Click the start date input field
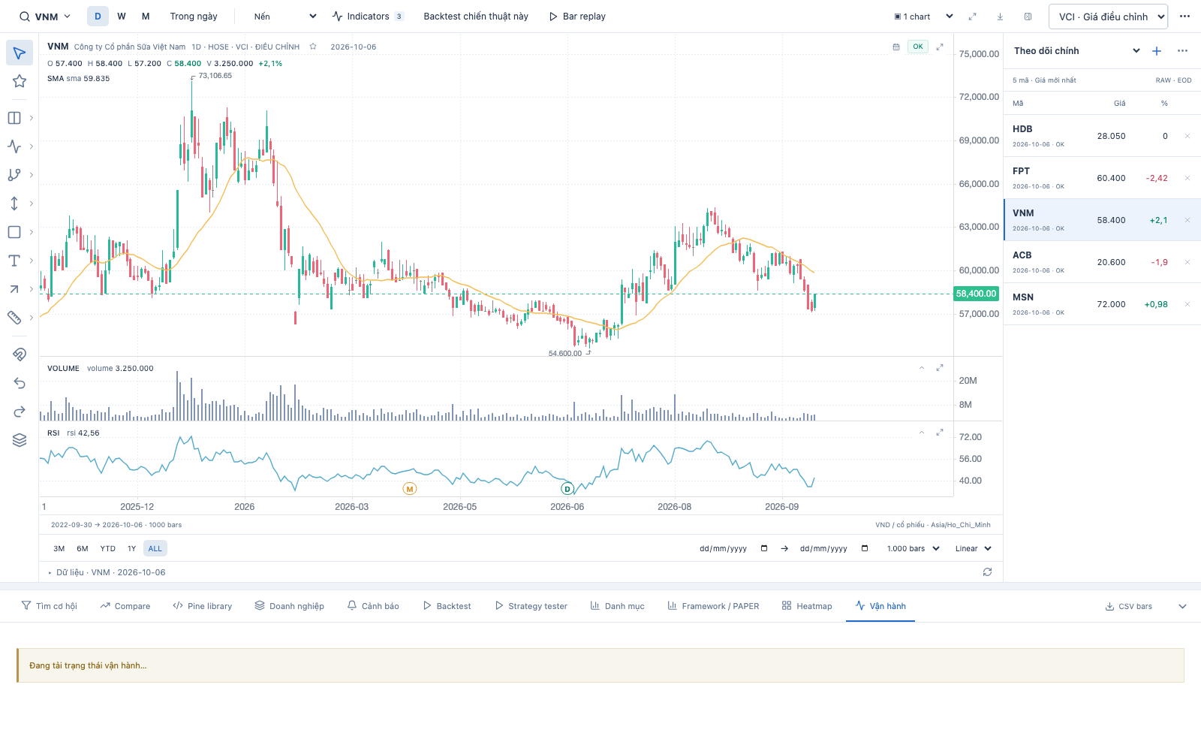Viewport: 1201px width, 751px height. [733, 549]
